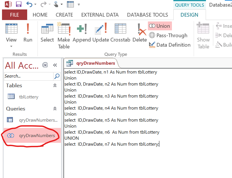
Task: Expand the View button dropdown arrow
Action: click(x=11, y=46)
